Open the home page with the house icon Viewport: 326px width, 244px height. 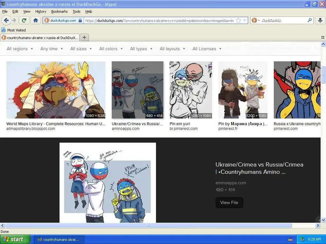[36, 20]
